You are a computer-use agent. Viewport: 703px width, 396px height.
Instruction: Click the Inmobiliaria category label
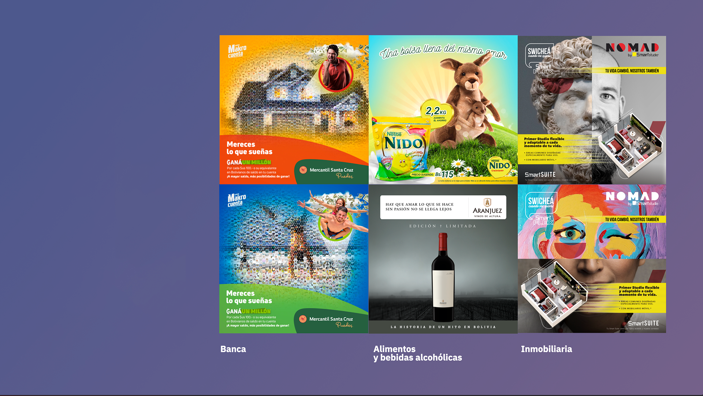pyautogui.click(x=546, y=349)
